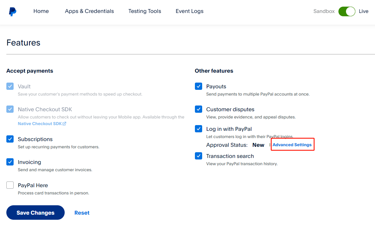The image size is (375, 230).
Task: Click the Vault label text
Action: pyautogui.click(x=24, y=87)
